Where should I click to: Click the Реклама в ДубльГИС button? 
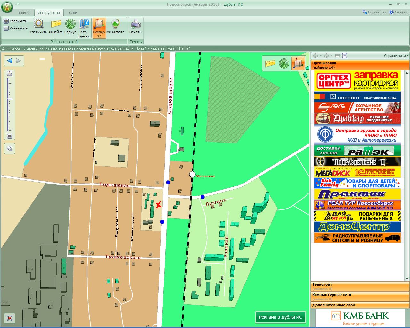click(x=280, y=317)
